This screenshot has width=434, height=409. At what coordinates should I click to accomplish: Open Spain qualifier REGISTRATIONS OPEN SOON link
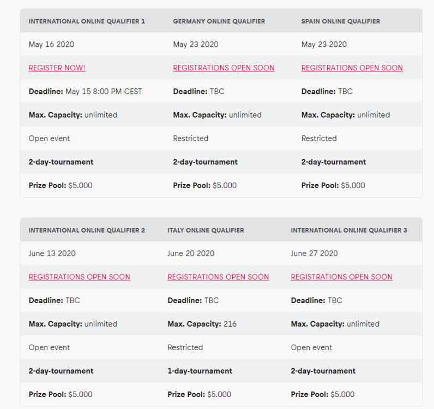tap(352, 68)
